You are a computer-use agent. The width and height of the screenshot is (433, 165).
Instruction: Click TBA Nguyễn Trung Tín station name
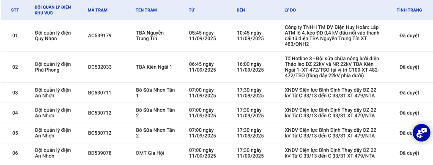150,35
